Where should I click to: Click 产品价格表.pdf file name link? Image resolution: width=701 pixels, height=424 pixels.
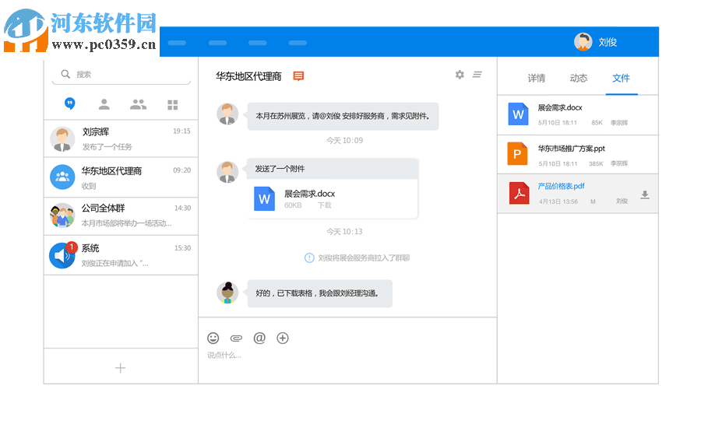coord(561,186)
